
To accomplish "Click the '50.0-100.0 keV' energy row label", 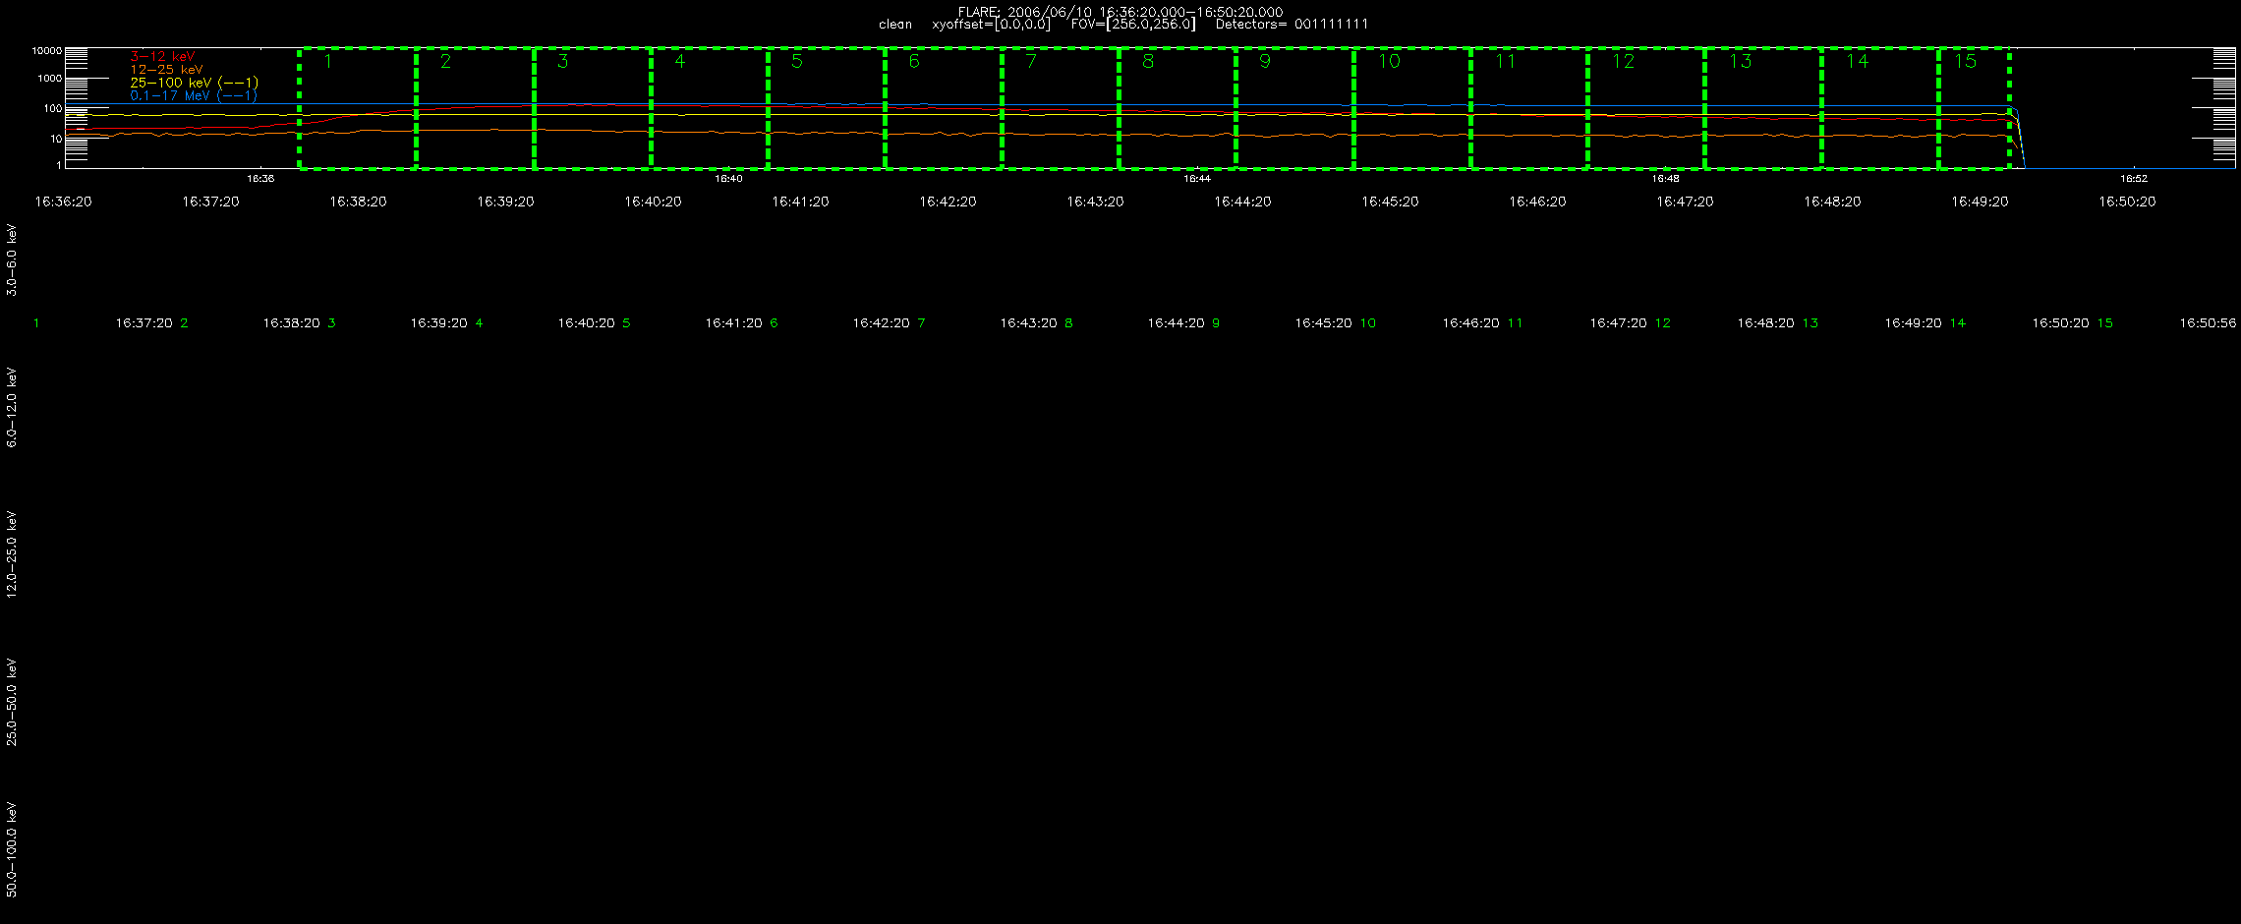I will point(12,849).
